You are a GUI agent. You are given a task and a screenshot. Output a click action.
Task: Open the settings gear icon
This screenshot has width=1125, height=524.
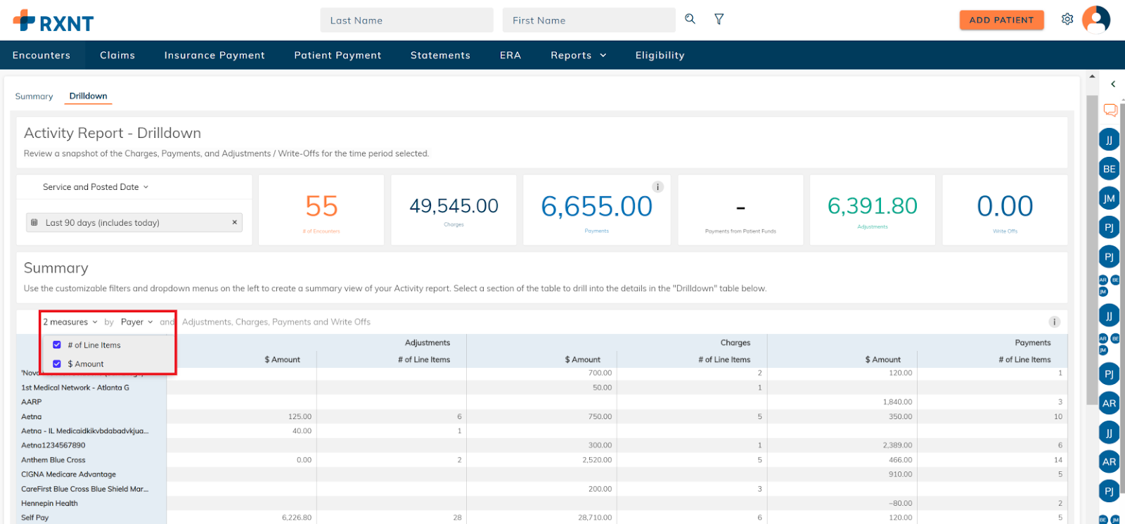[x=1067, y=19]
